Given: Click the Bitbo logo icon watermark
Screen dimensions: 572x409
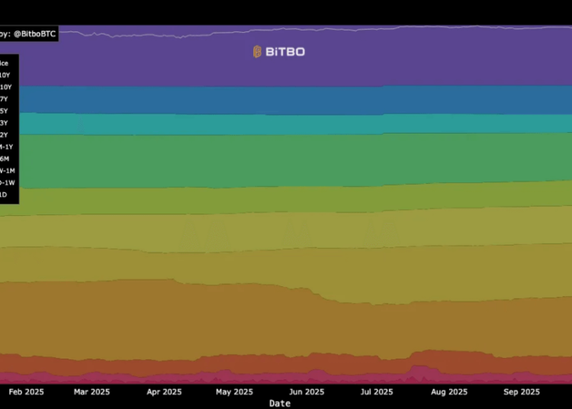Looking at the screenshot, I should [x=258, y=52].
